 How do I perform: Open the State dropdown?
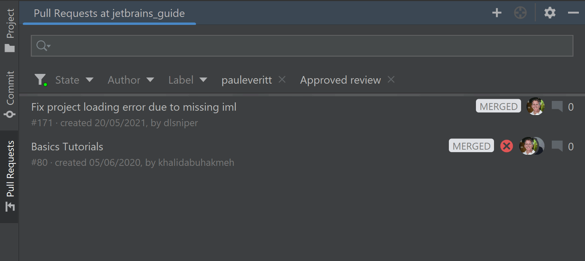coord(74,80)
